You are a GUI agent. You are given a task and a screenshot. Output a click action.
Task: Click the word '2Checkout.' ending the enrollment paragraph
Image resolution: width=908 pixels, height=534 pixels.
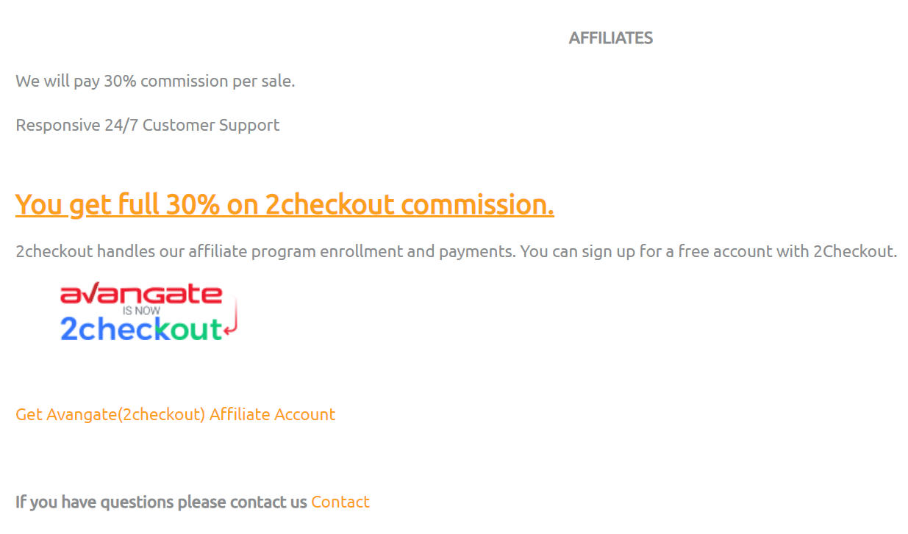tap(855, 251)
